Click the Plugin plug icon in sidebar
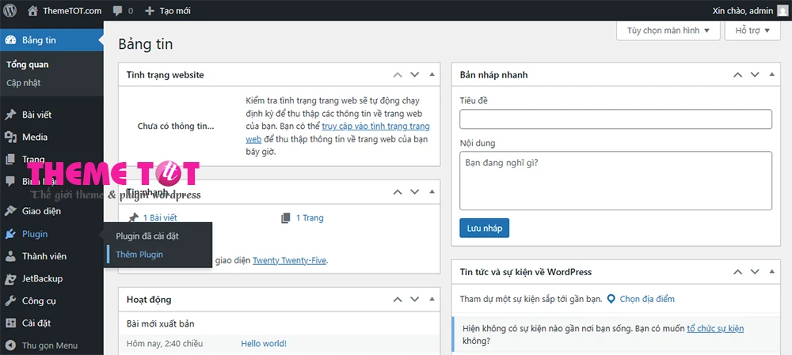Image resolution: width=792 pixels, height=355 pixels. click(10, 234)
